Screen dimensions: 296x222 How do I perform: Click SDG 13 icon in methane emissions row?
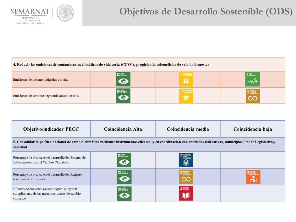[123, 79]
